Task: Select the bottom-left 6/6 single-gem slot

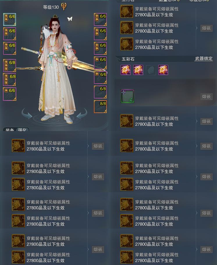Action: (10, 94)
